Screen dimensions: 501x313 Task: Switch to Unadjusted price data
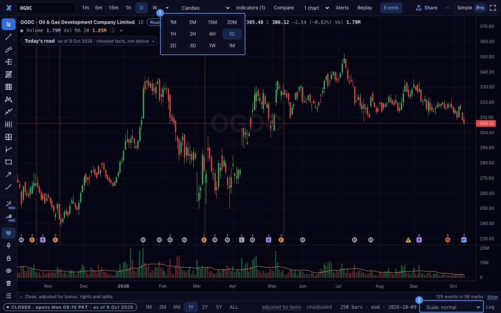[x=319, y=307]
